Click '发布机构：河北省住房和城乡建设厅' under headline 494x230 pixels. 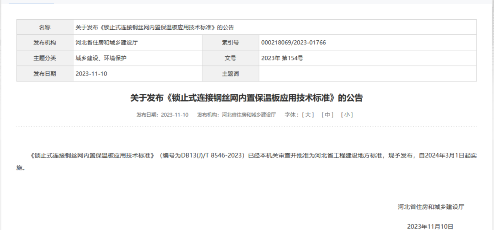pos(236,115)
